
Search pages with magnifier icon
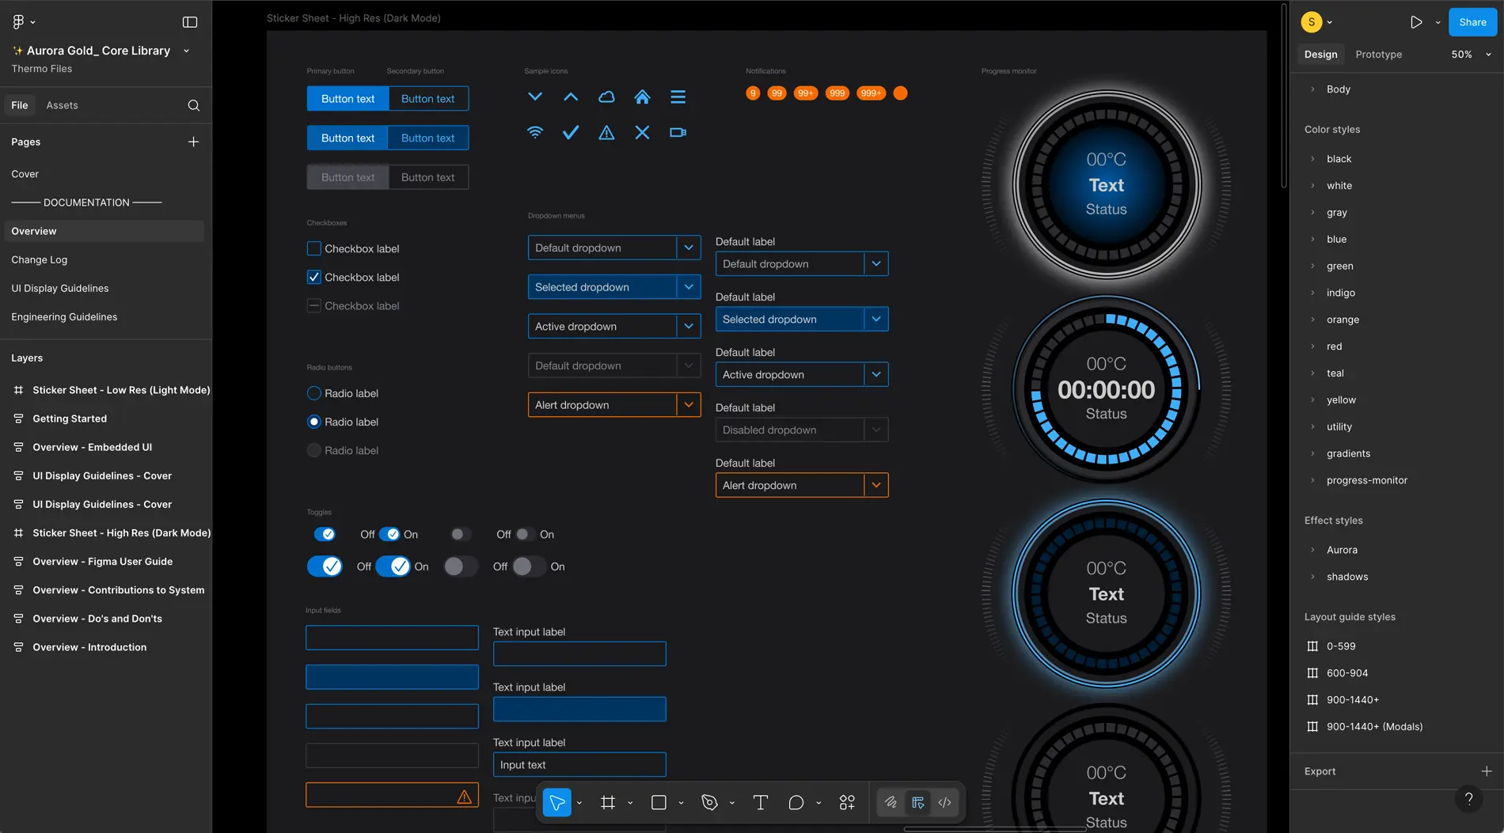(x=193, y=105)
